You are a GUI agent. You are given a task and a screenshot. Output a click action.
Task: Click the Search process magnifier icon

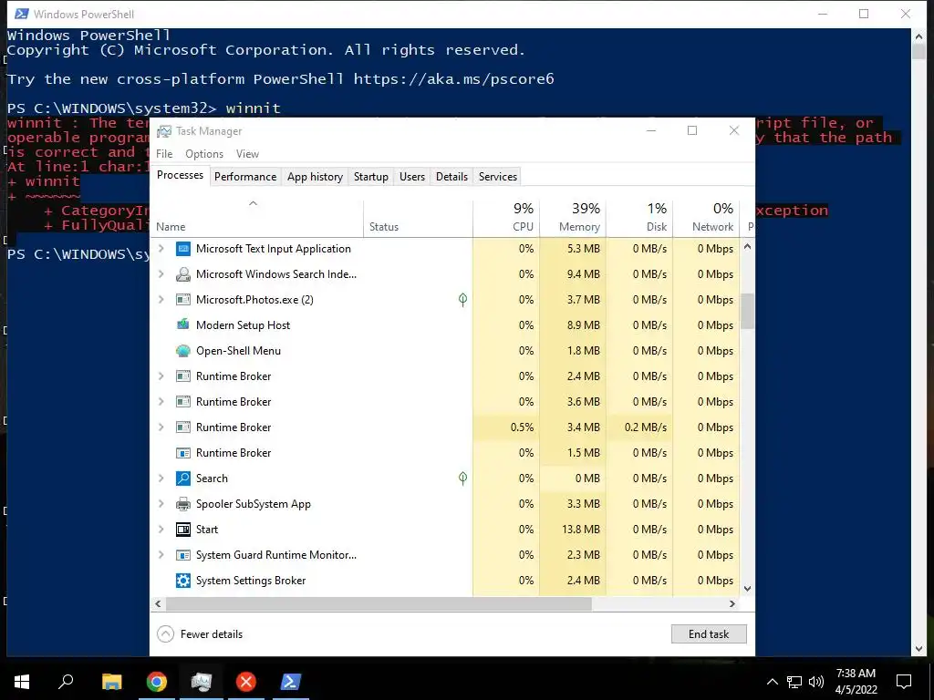point(182,478)
